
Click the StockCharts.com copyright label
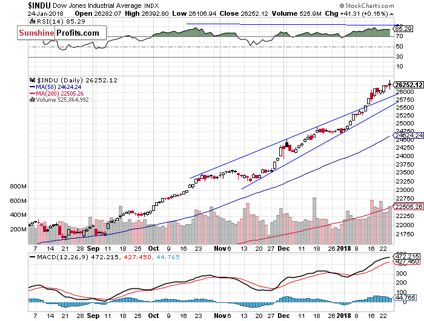366,5
